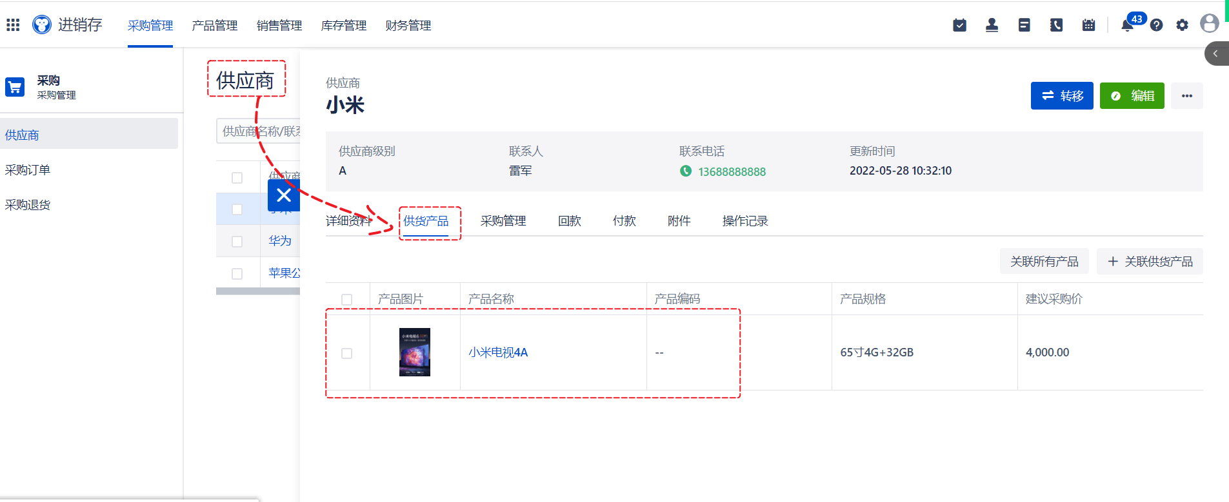
Task: Click the shopping cart 采购 icon
Action: click(15, 87)
